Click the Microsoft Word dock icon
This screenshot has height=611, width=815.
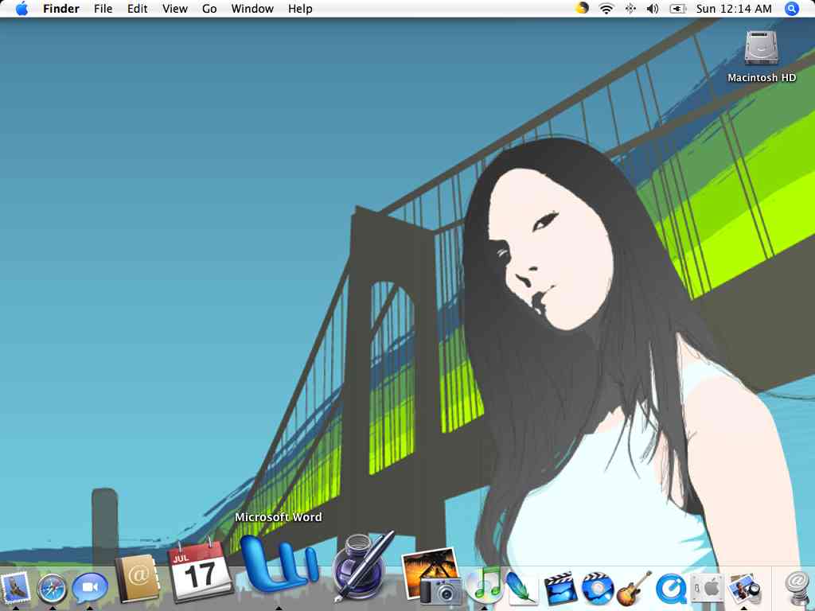[x=279, y=565]
